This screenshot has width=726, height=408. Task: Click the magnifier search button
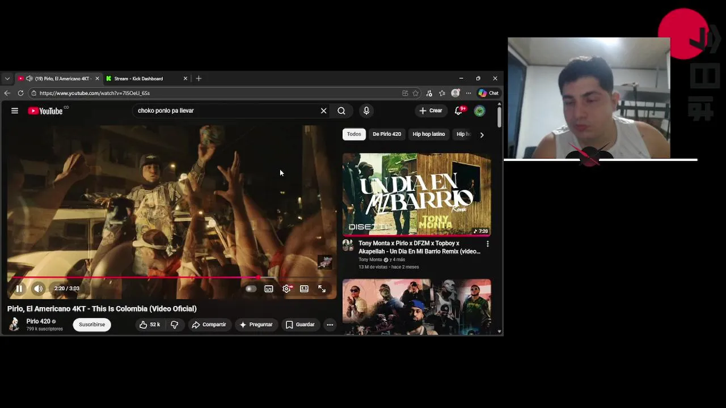pos(341,111)
